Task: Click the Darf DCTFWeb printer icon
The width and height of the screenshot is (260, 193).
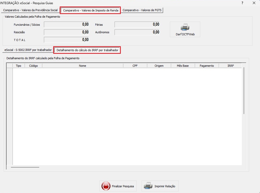Action: tap(185, 27)
